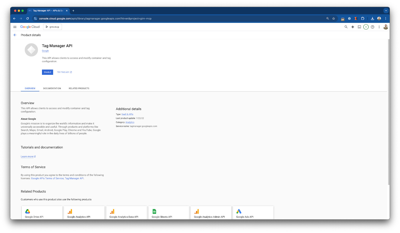The width and height of the screenshot is (400, 233).
Task: Open the Google Cloud help menu
Action: (x=372, y=27)
